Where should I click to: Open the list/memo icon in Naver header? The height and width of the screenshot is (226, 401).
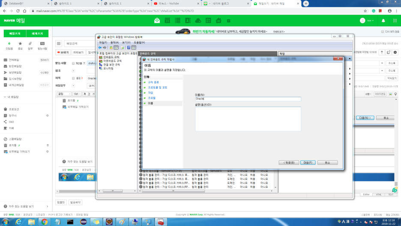pyautogui.click(x=177, y=21)
